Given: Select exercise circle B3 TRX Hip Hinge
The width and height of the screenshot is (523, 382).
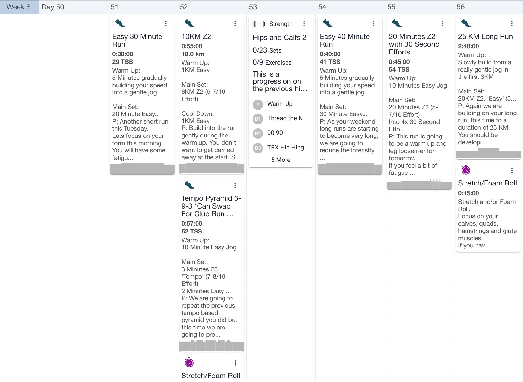Looking at the screenshot, I should point(258,148).
